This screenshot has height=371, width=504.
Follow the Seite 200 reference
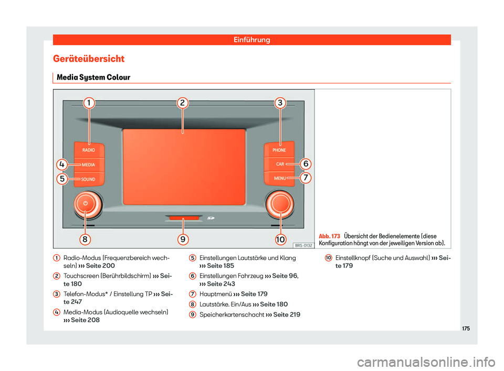(x=97, y=266)
